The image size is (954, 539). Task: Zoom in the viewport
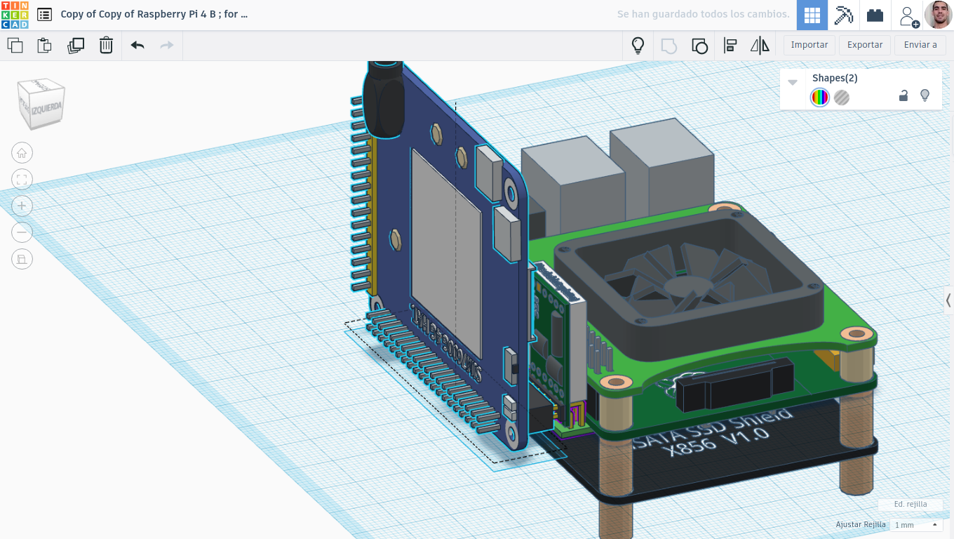click(x=22, y=206)
